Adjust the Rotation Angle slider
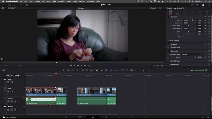 tap(188, 26)
